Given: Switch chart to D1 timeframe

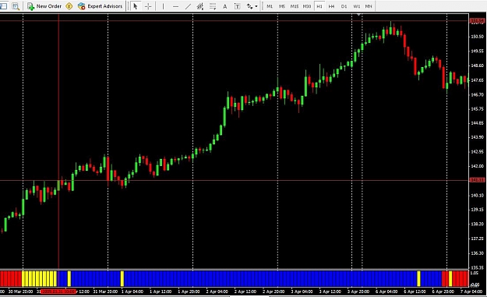Looking at the screenshot, I should 344,6.
